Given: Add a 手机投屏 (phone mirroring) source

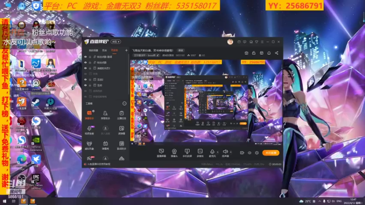Looking at the screenshot, I should tap(187, 153).
